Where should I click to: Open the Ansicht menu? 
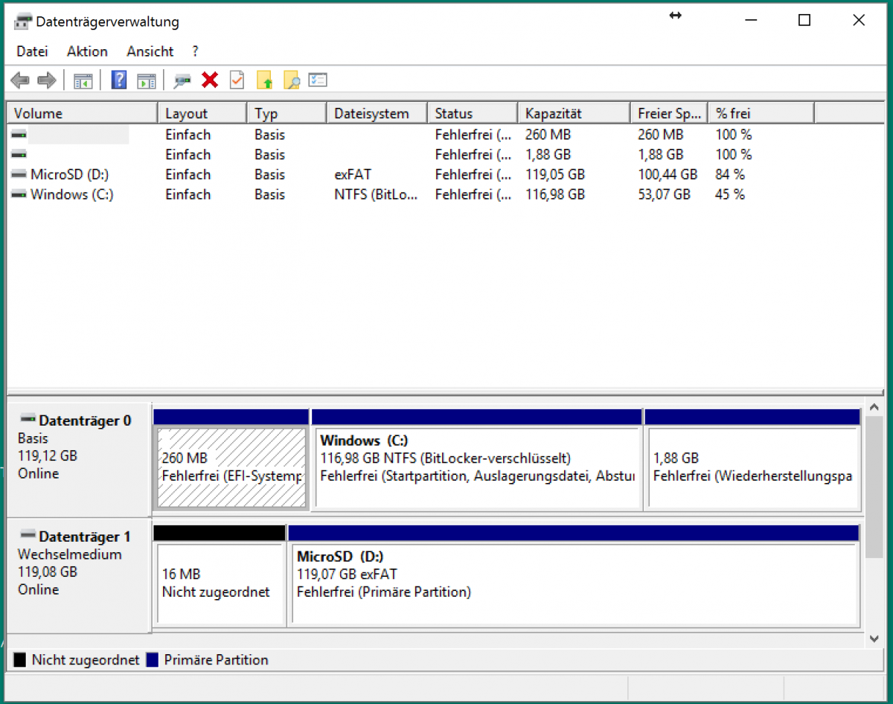click(x=150, y=51)
